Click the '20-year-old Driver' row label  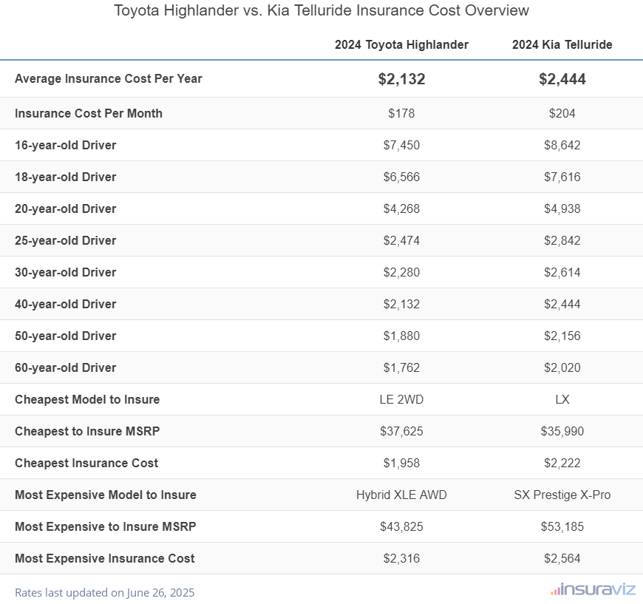(65, 208)
